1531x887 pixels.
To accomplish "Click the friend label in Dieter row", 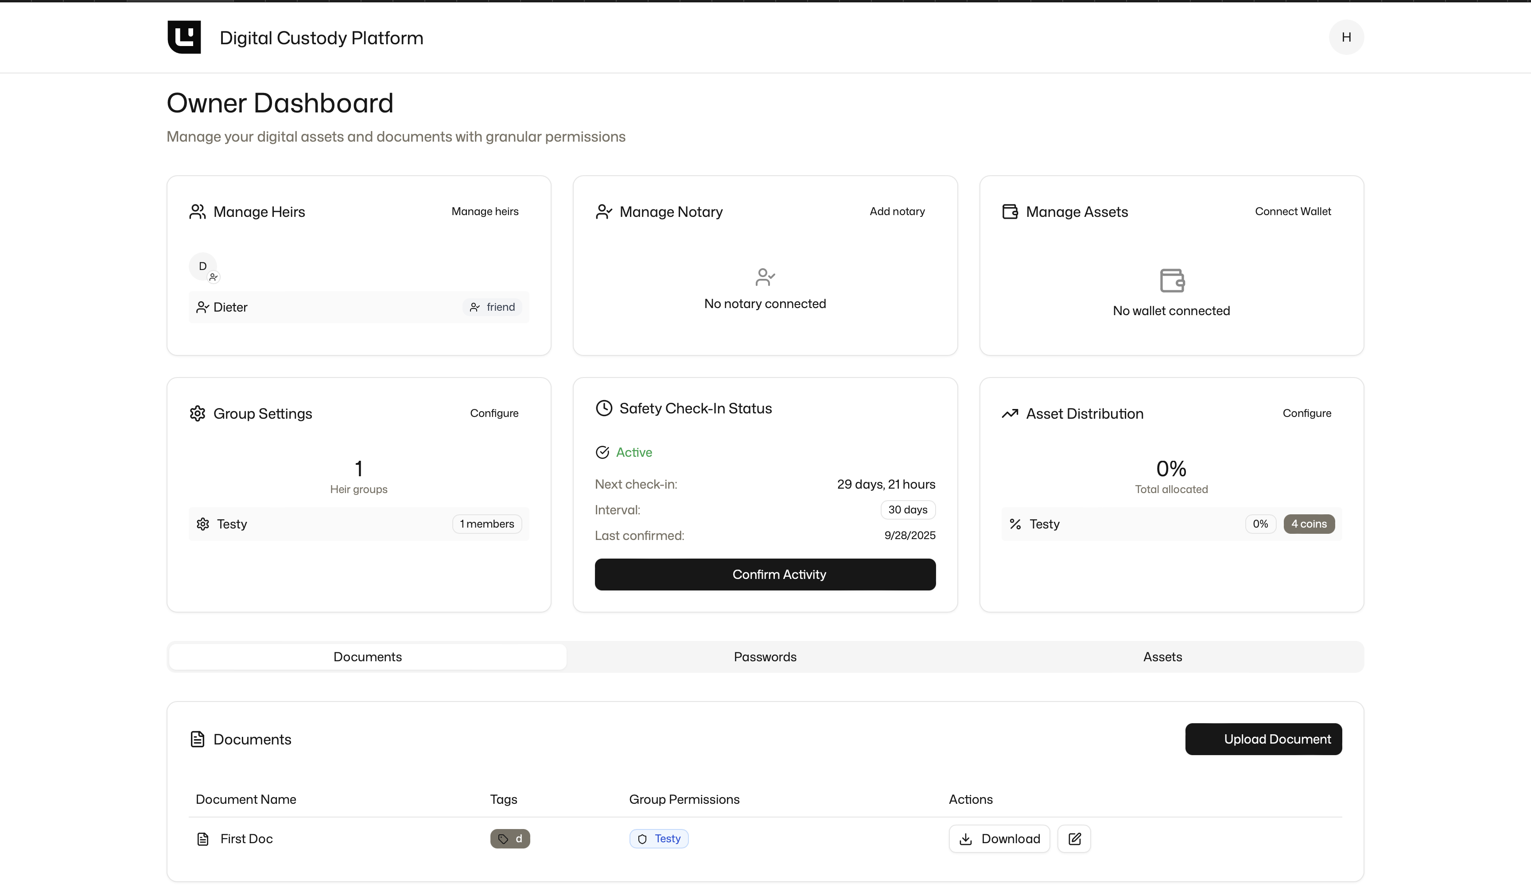I will click(x=501, y=307).
